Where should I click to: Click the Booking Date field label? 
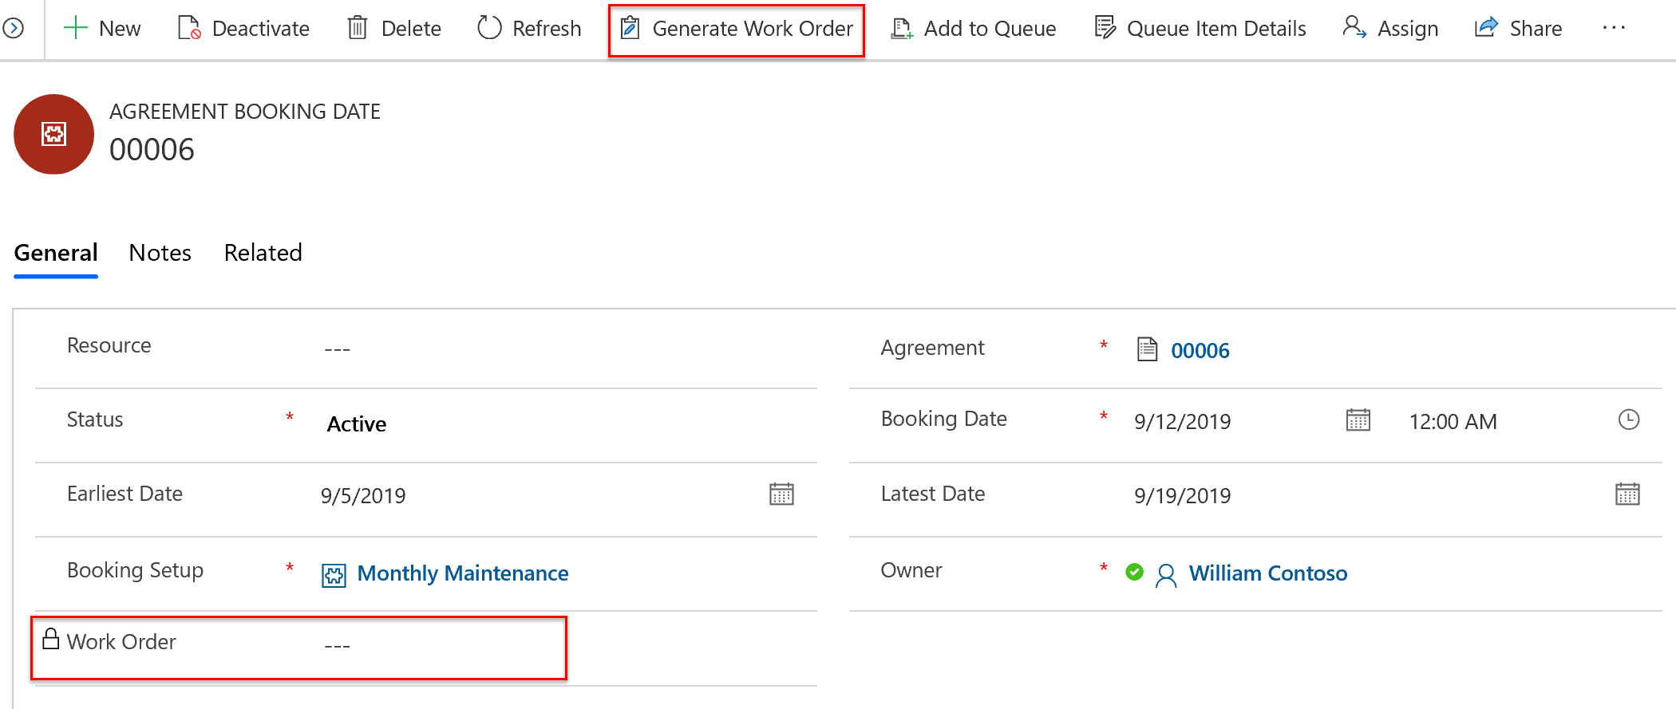[x=944, y=419]
